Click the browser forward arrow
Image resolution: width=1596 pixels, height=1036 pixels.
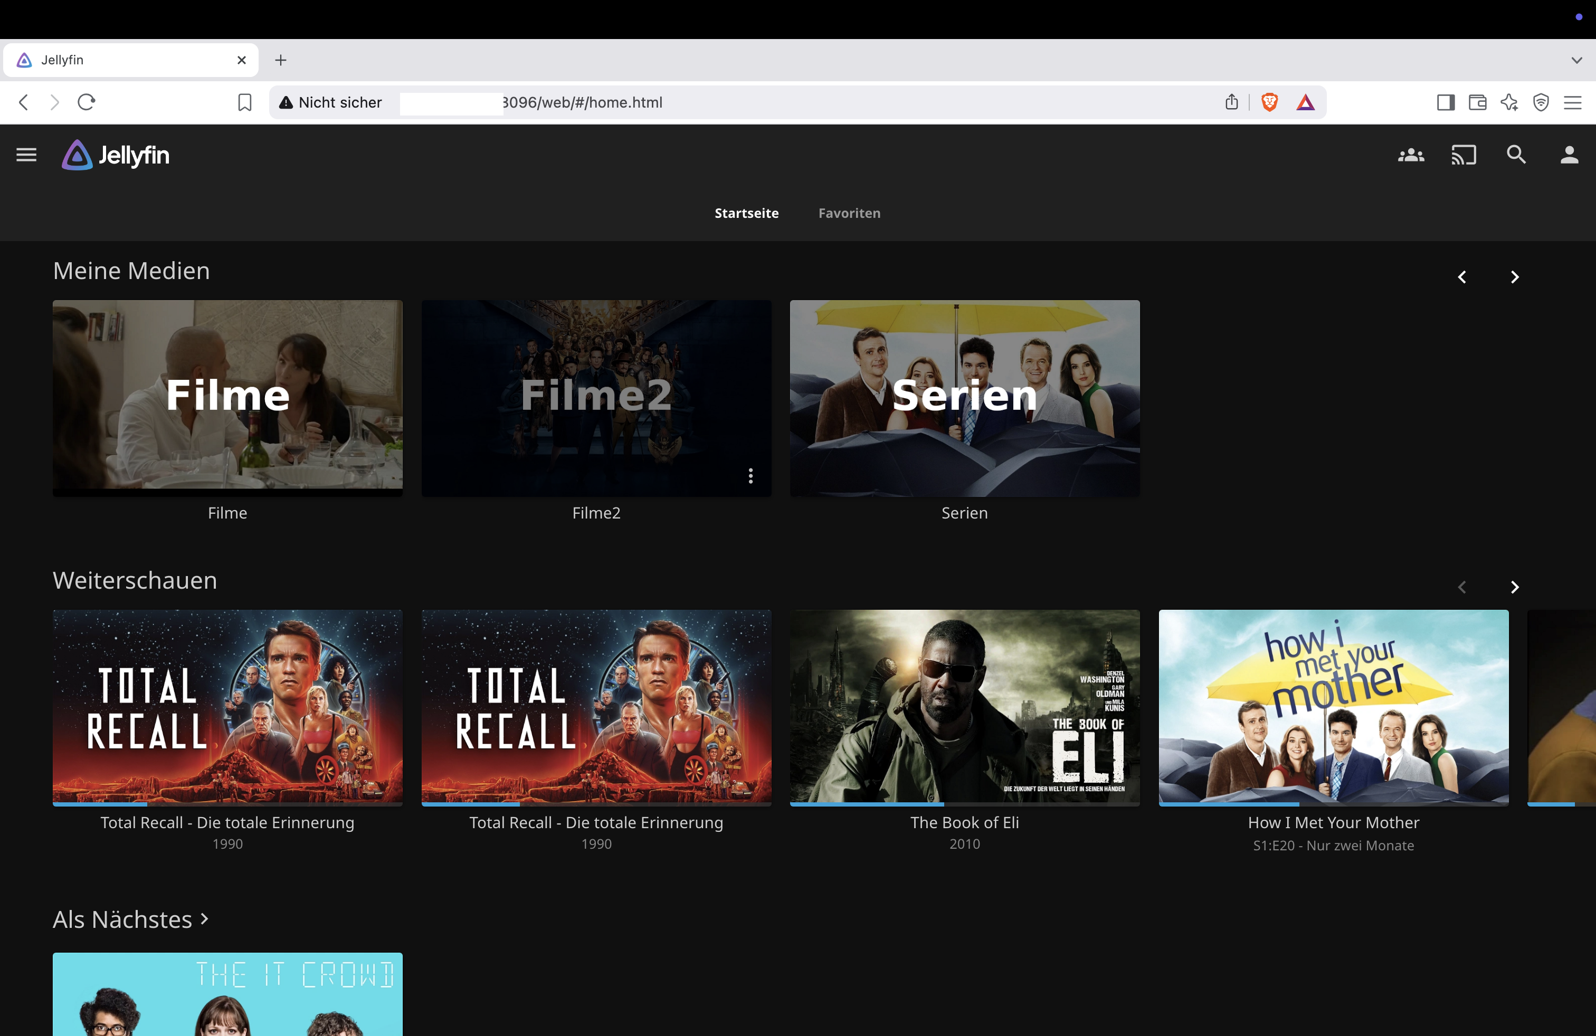click(x=55, y=102)
